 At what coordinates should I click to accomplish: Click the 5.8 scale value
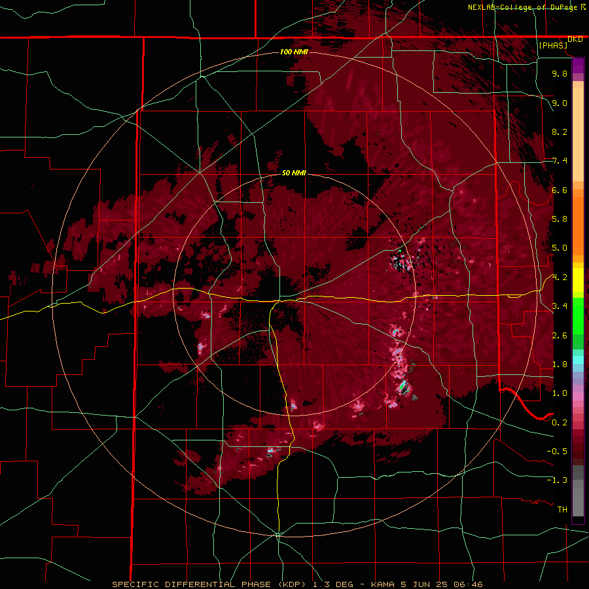(560, 219)
